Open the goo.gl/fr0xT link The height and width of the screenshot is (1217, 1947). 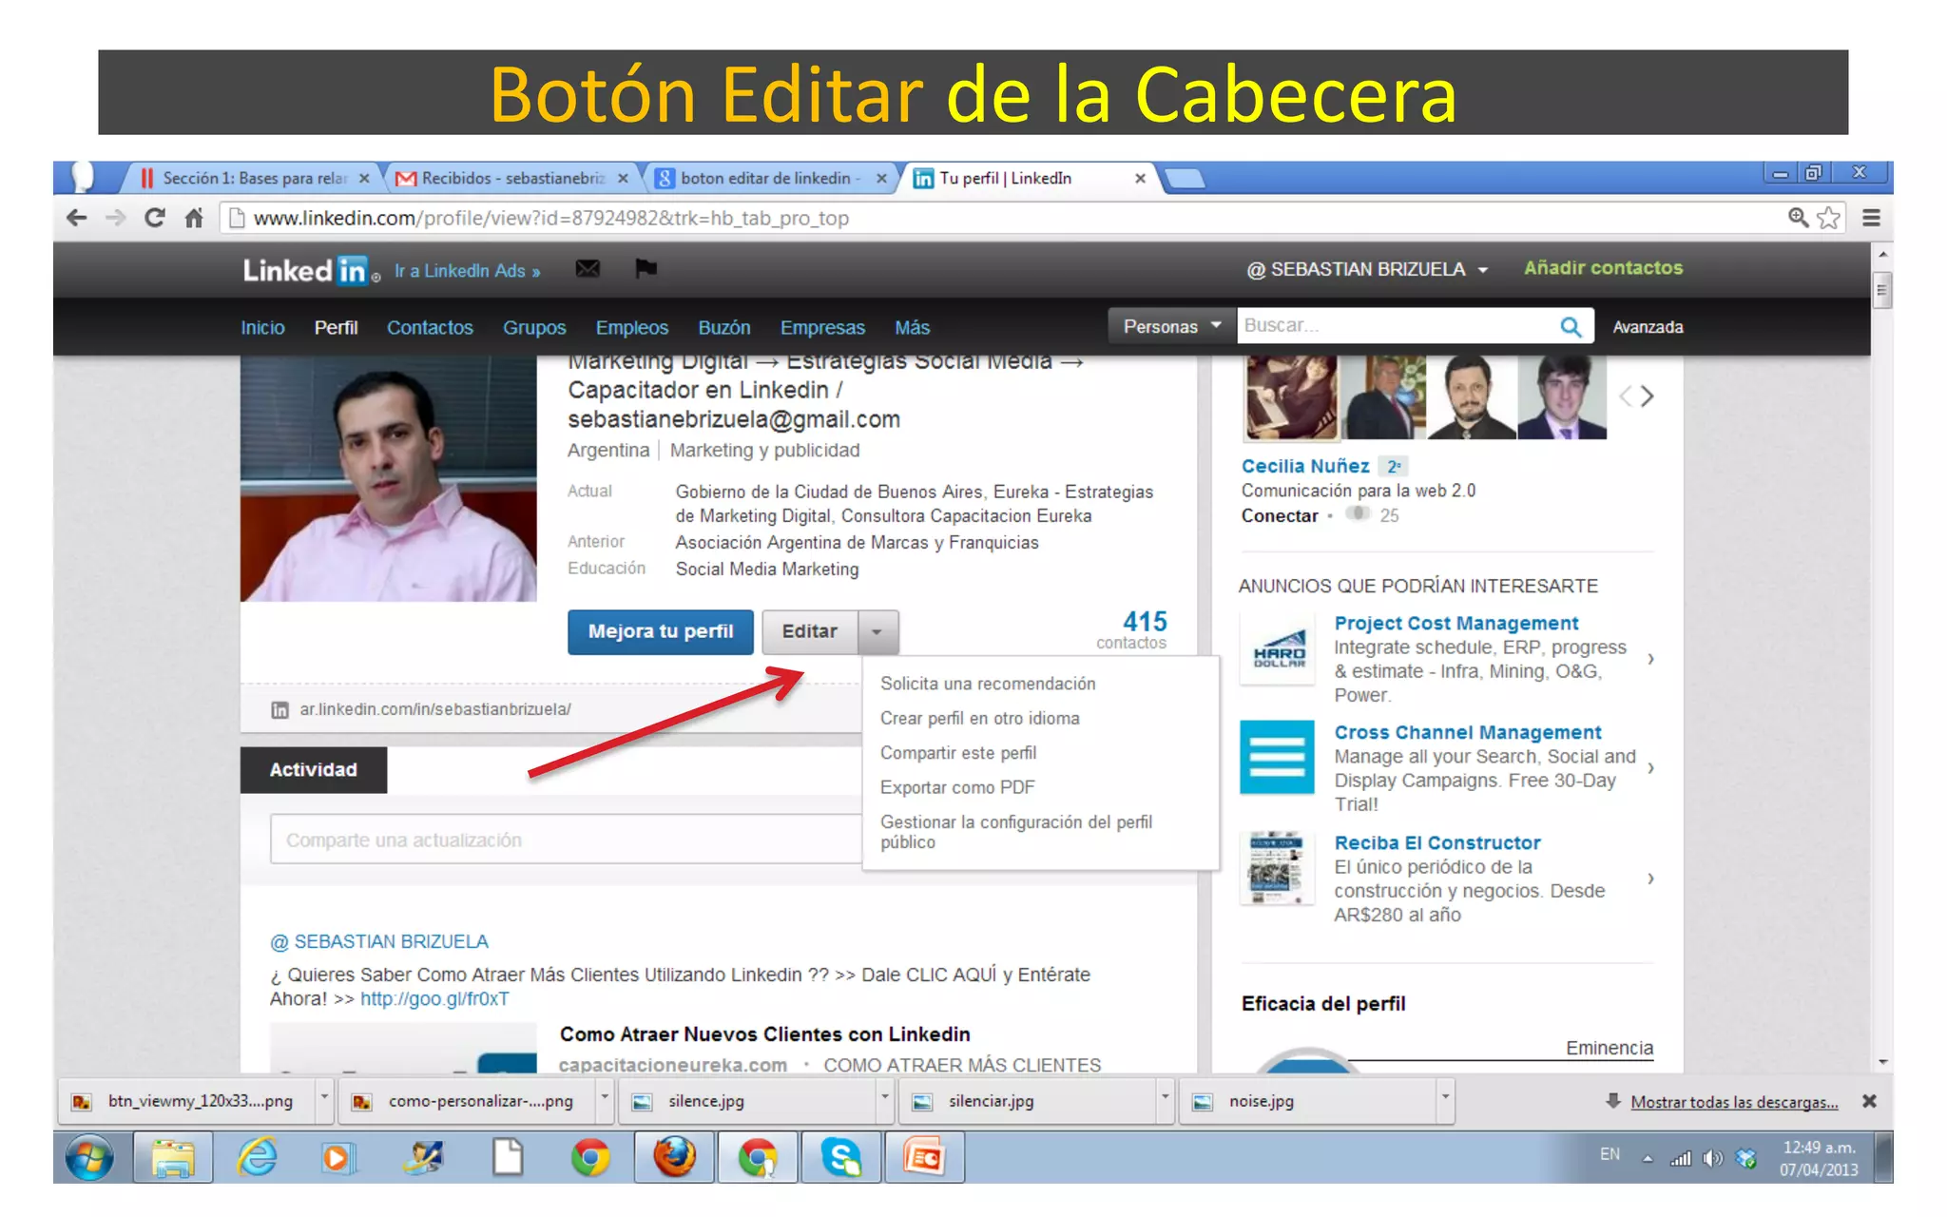click(x=434, y=999)
